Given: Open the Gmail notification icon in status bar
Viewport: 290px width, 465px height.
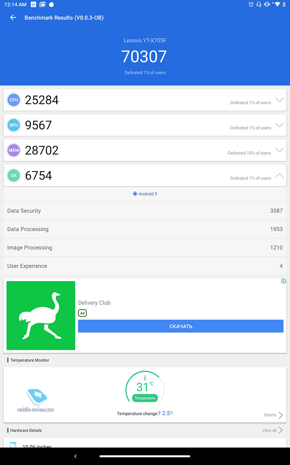Looking at the screenshot, I should click(42, 4).
